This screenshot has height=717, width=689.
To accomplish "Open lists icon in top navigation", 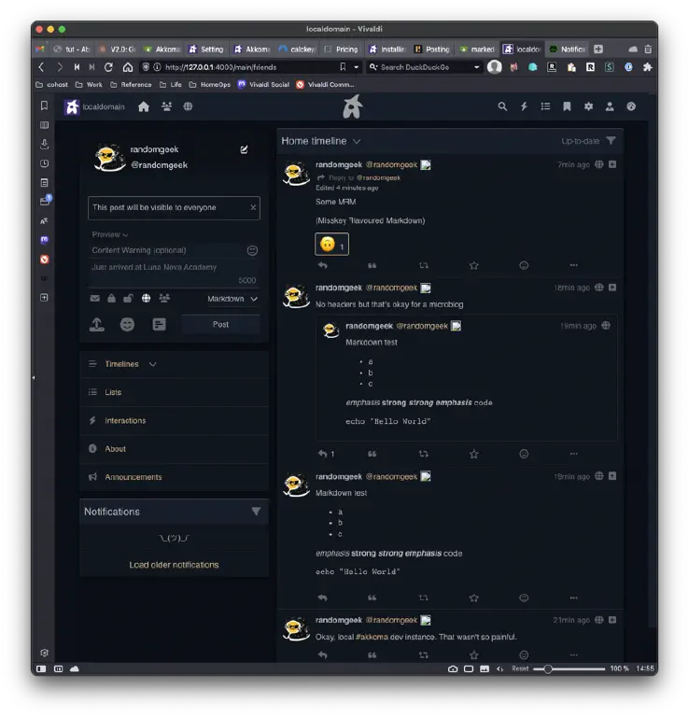I will coord(545,106).
